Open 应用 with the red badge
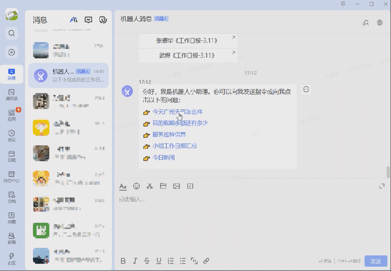Viewport: 391px width, 271px height. tap(12, 116)
